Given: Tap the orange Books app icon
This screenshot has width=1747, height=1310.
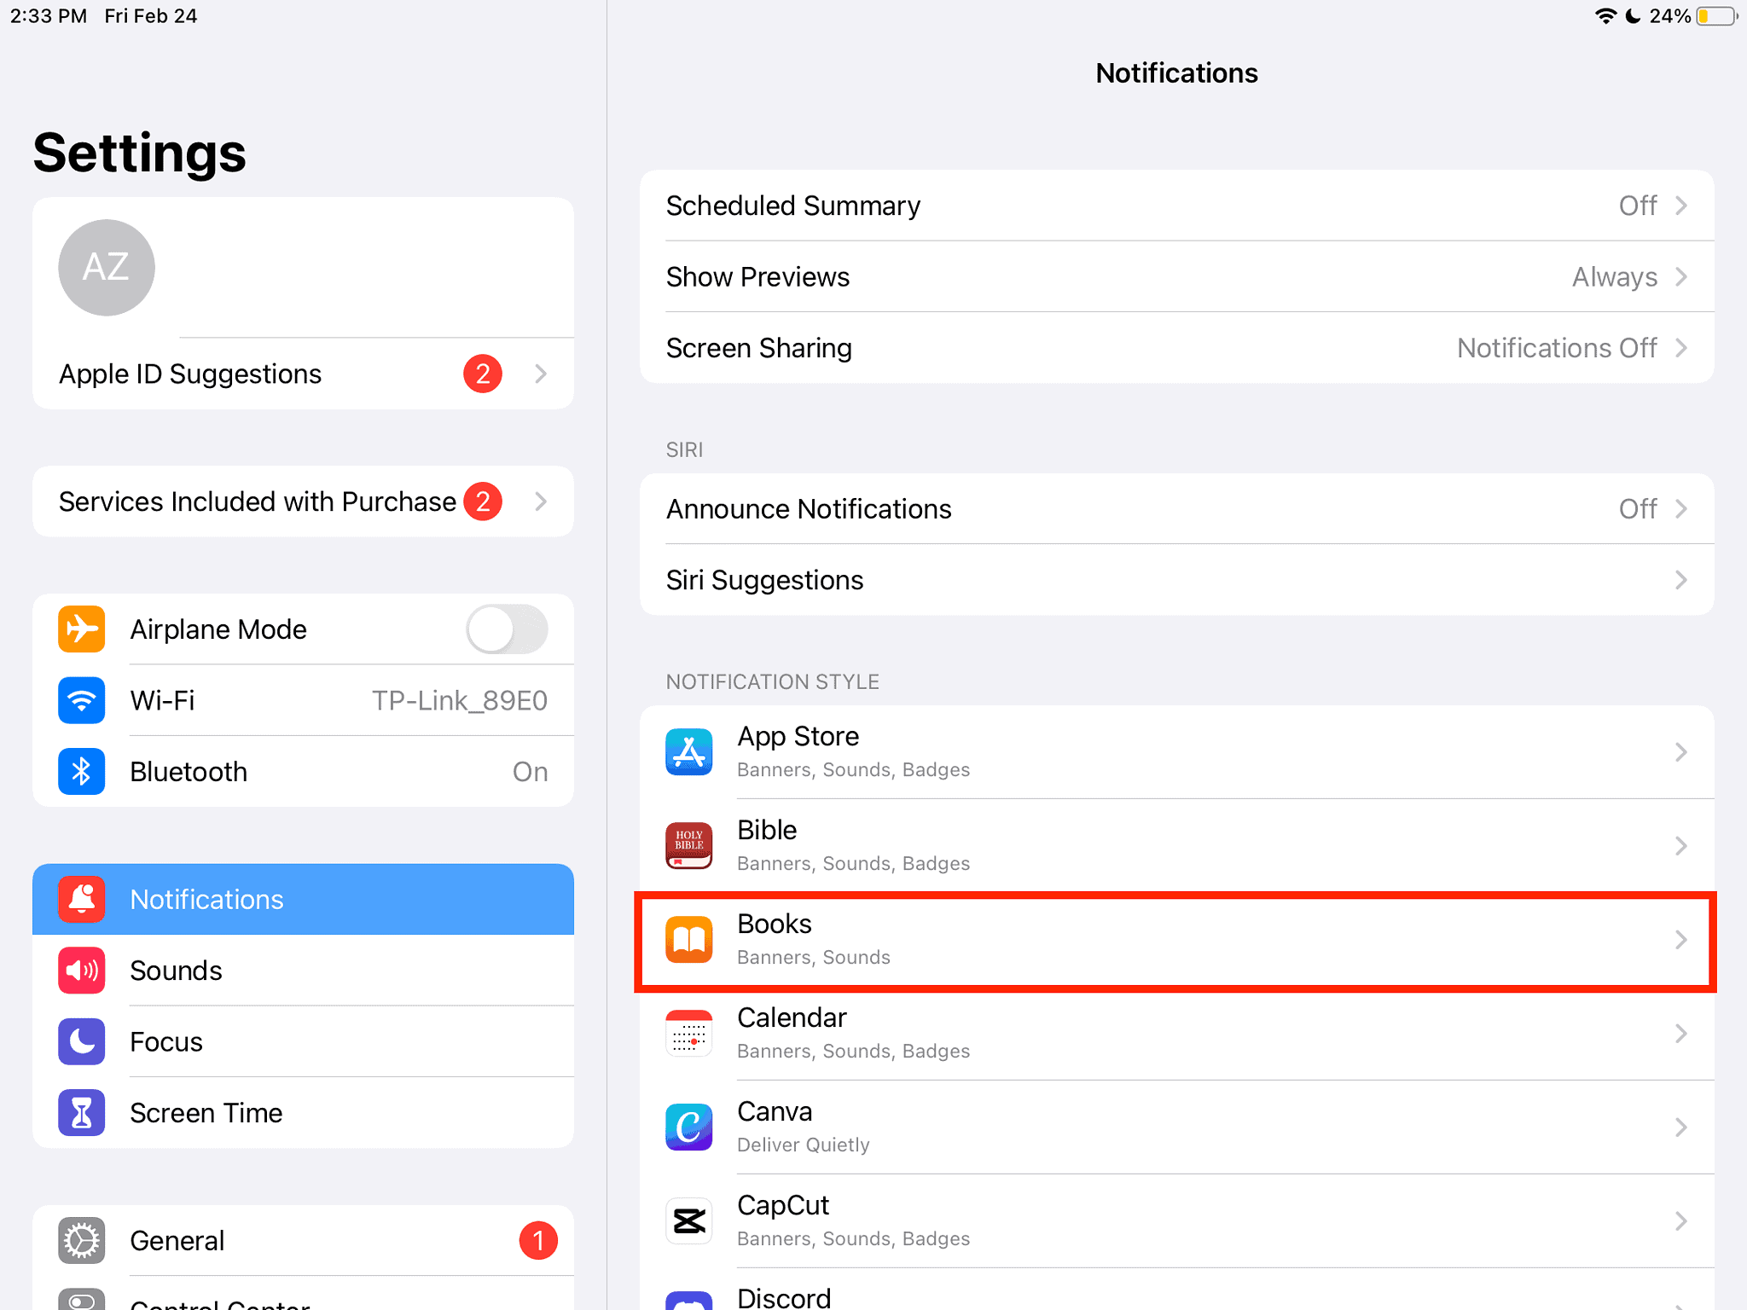Looking at the screenshot, I should (688, 939).
